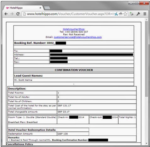Click the 'Total No.of Children:' label
150x147 pixels.
[x=20, y=101]
